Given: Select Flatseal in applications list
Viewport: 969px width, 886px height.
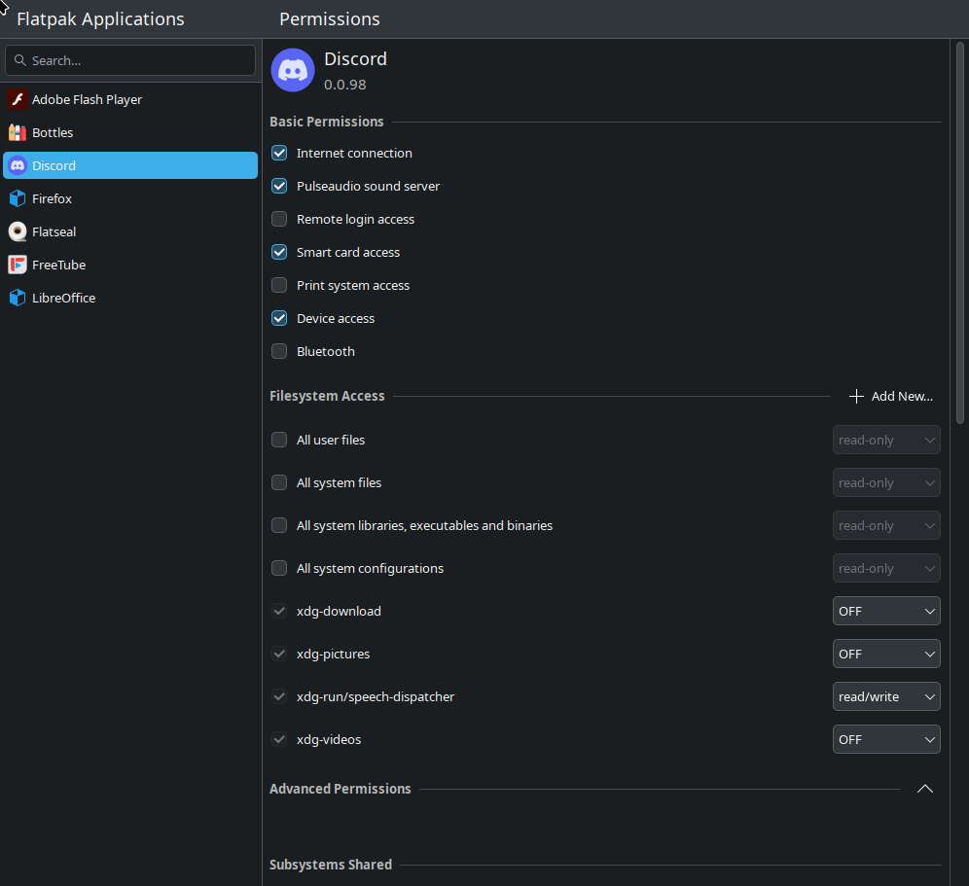Looking at the screenshot, I should 130,231.
